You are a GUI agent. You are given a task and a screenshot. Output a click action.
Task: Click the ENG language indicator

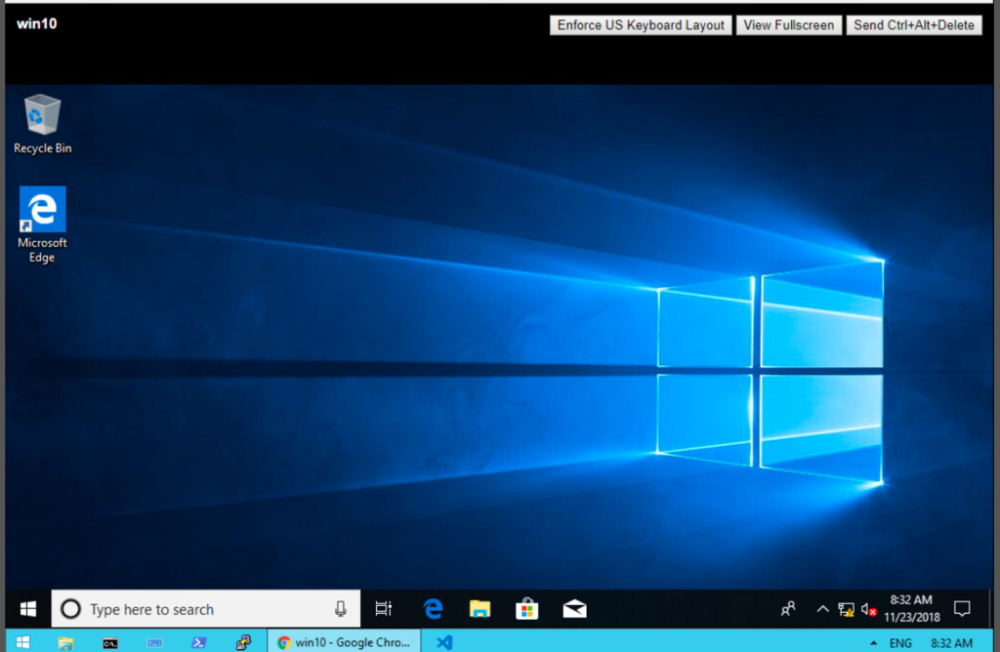(x=900, y=643)
